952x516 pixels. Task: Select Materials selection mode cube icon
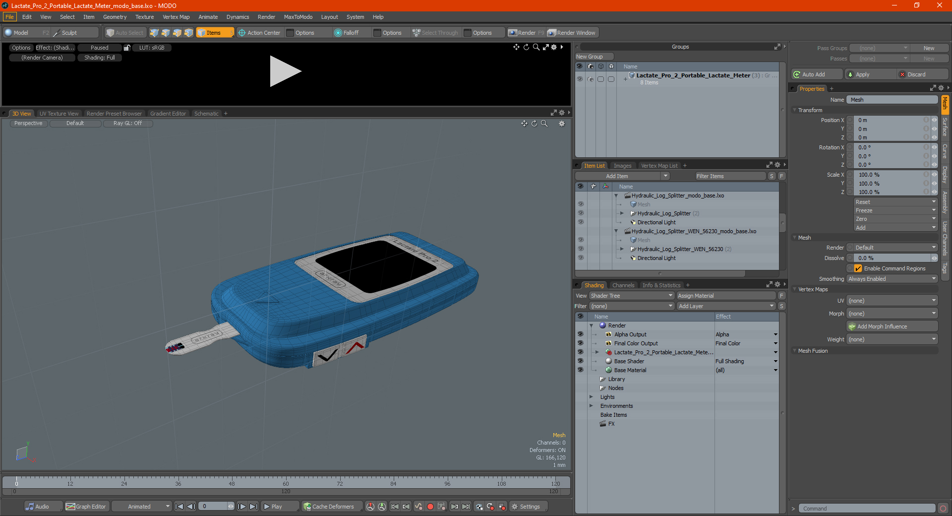click(188, 33)
